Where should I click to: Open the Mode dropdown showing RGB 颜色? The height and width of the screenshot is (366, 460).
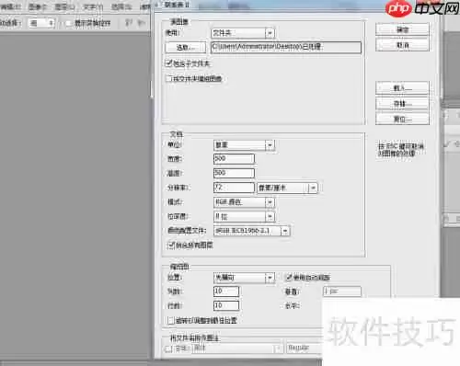[244, 202]
